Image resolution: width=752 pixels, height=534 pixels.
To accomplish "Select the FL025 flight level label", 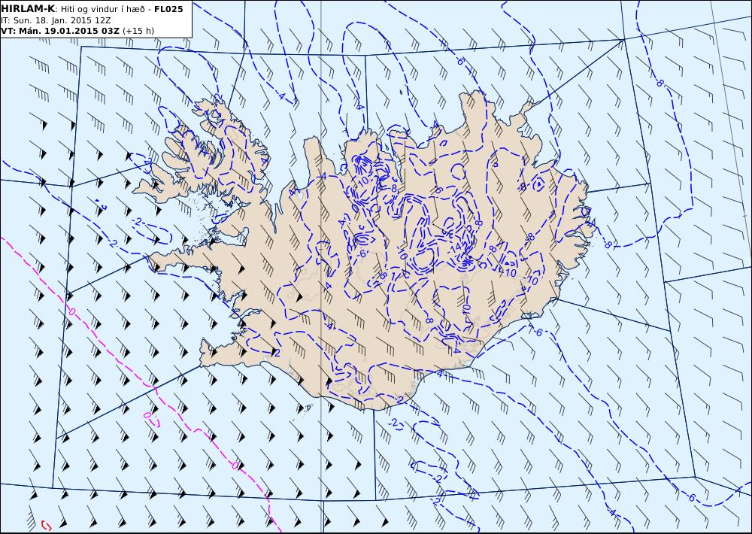I will pos(168,9).
